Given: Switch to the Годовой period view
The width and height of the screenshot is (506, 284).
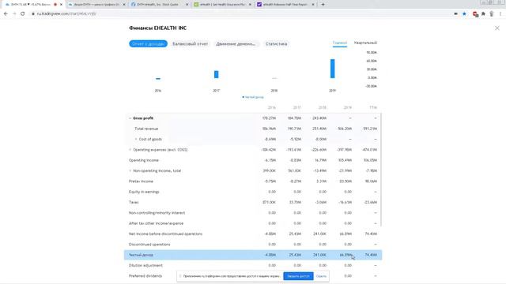Looking at the screenshot, I should [x=339, y=43].
